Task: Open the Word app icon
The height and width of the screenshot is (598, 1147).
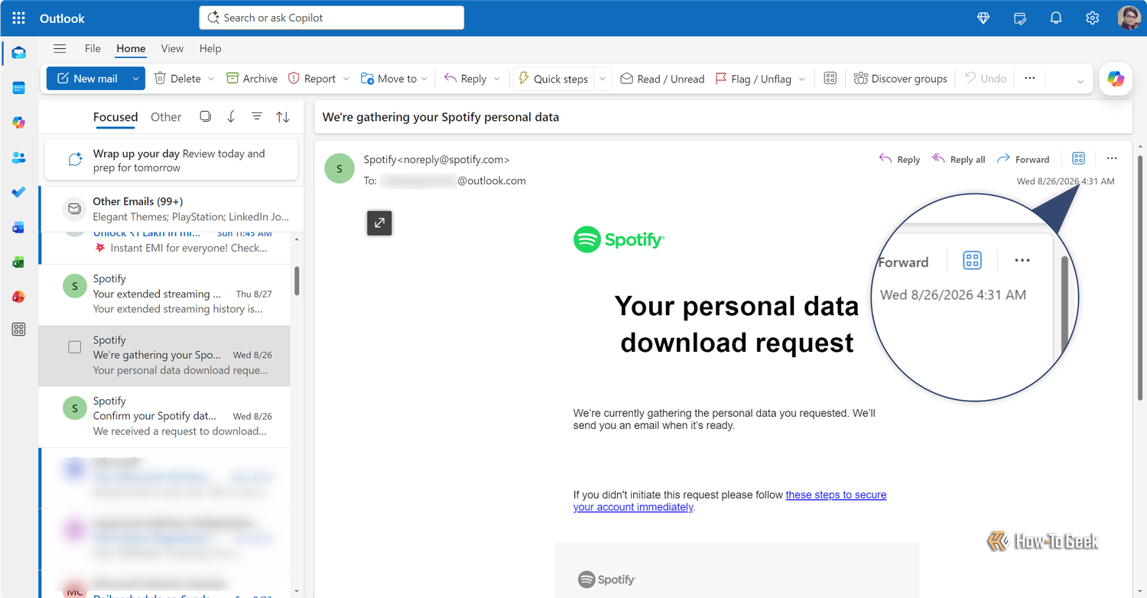Action: click(18, 227)
